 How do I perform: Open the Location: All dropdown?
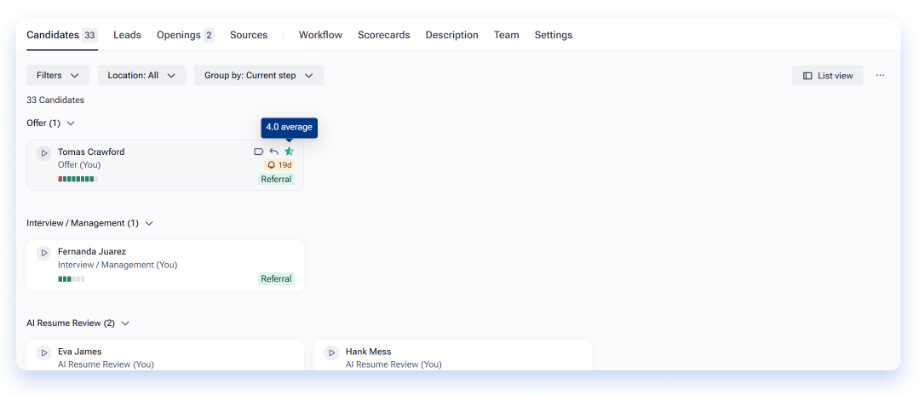click(142, 76)
